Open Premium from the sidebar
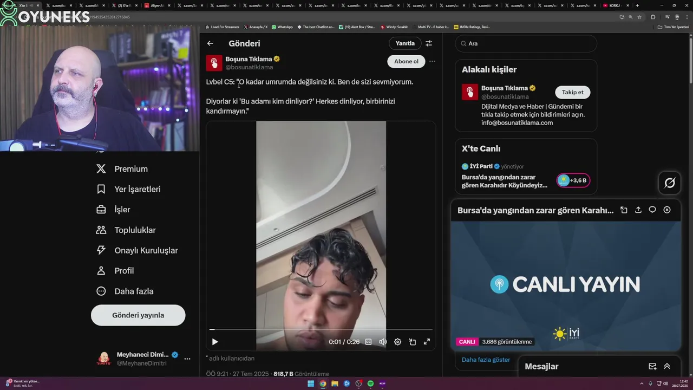 point(122,169)
